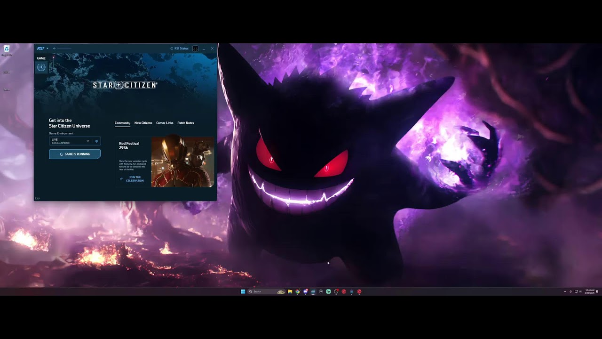Minimize the RSI Launcher window
This screenshot has width=602, height=339.
point(204,48)
